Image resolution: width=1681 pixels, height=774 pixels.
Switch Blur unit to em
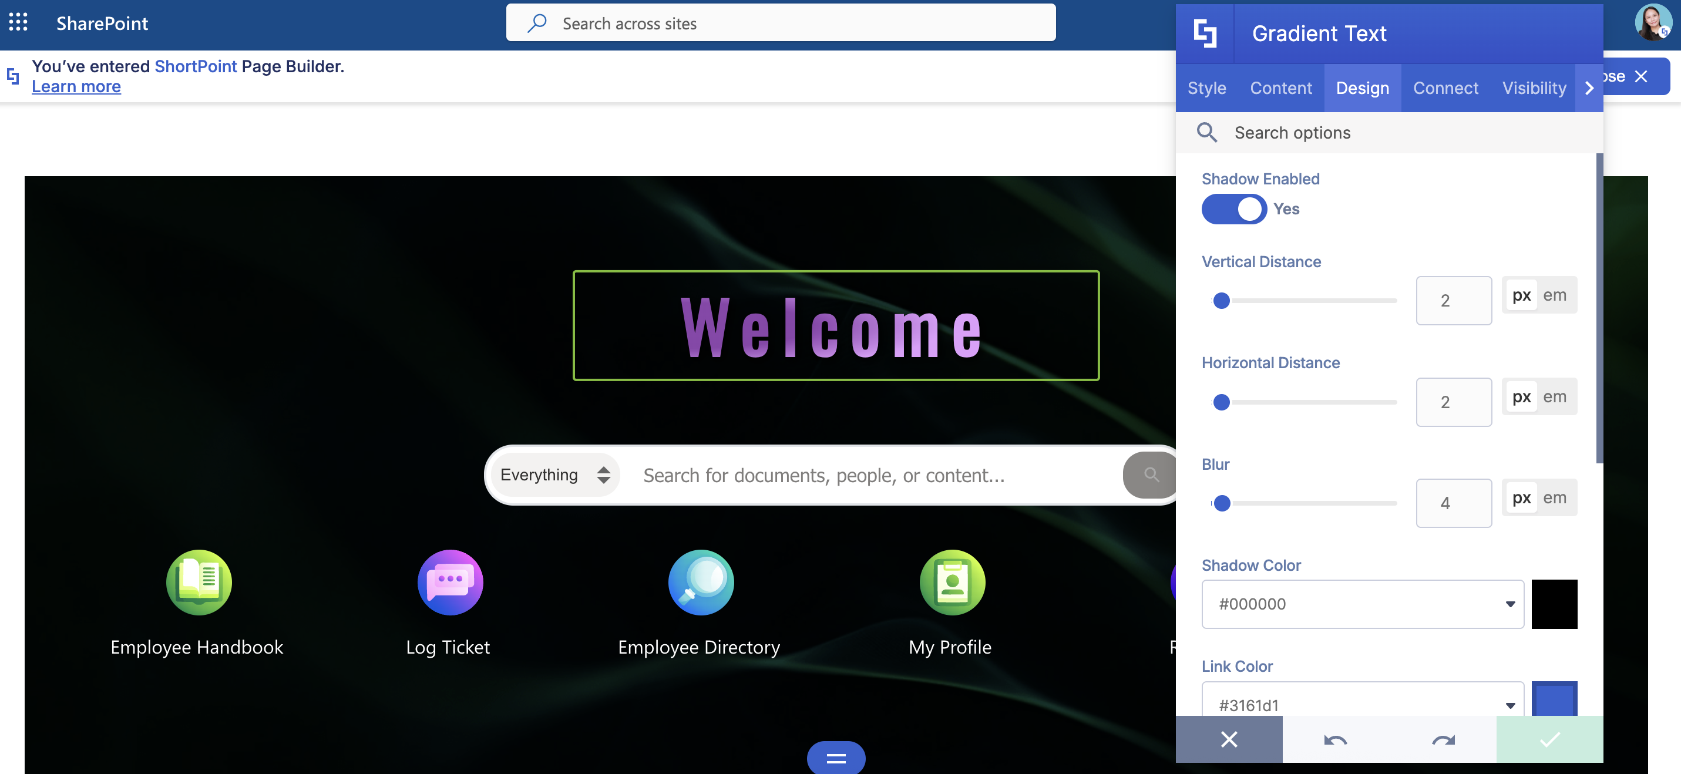[x=1554, y=498]
